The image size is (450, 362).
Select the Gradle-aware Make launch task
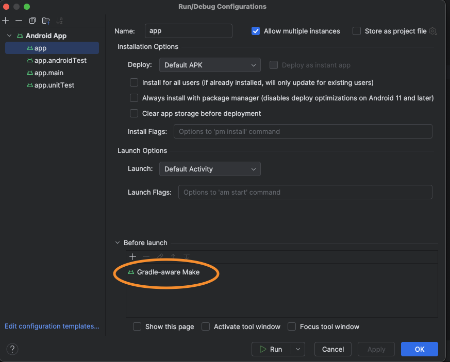click(x=168, y=272)
